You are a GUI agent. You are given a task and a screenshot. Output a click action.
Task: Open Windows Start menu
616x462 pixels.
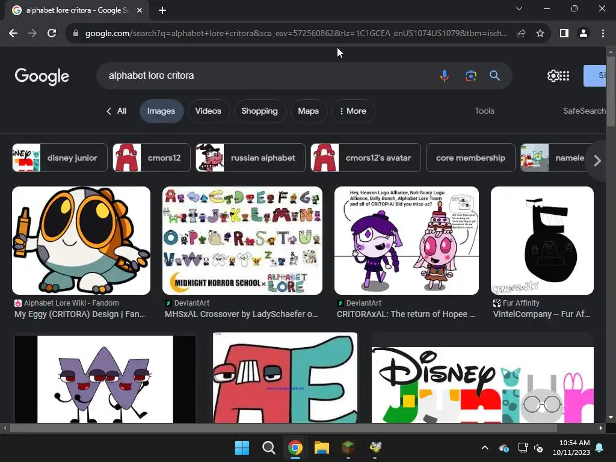tap(242, 448)
